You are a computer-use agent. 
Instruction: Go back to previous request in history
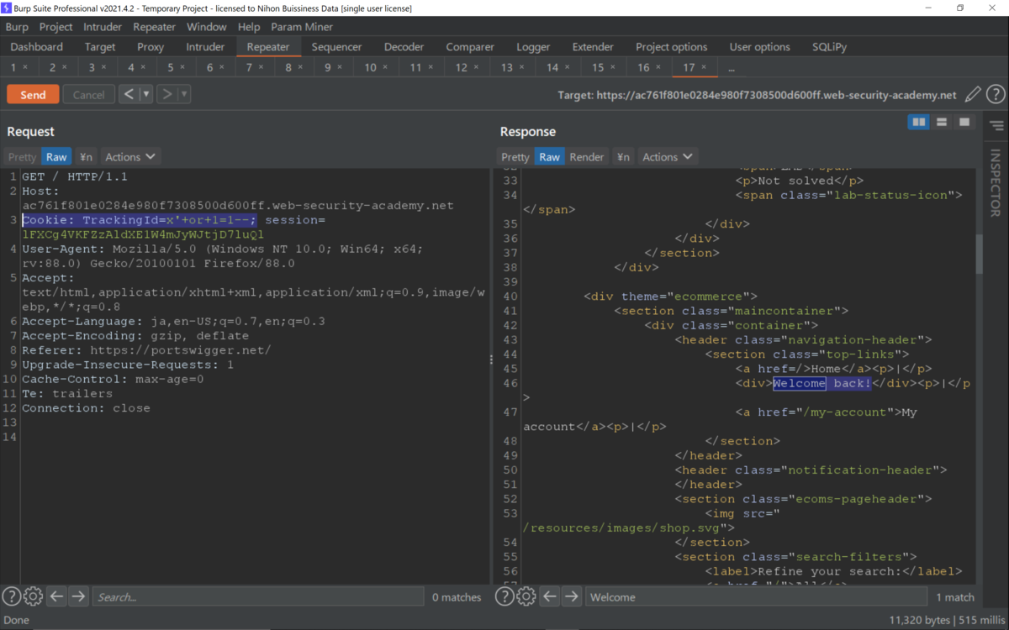point(129,94)
